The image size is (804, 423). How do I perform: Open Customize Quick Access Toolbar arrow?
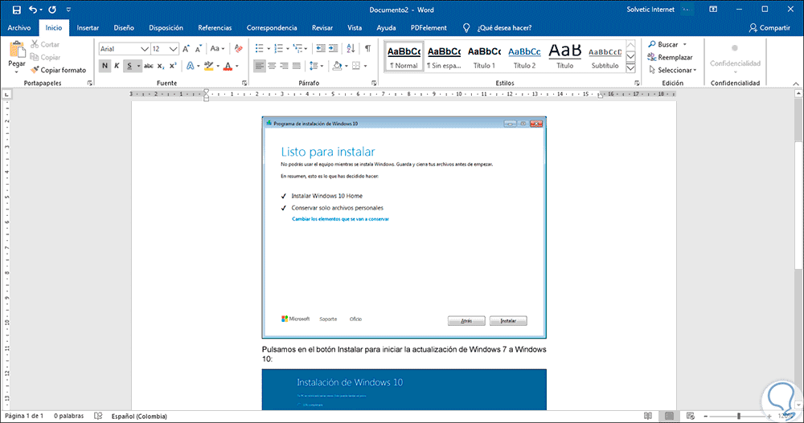point(68,10)
